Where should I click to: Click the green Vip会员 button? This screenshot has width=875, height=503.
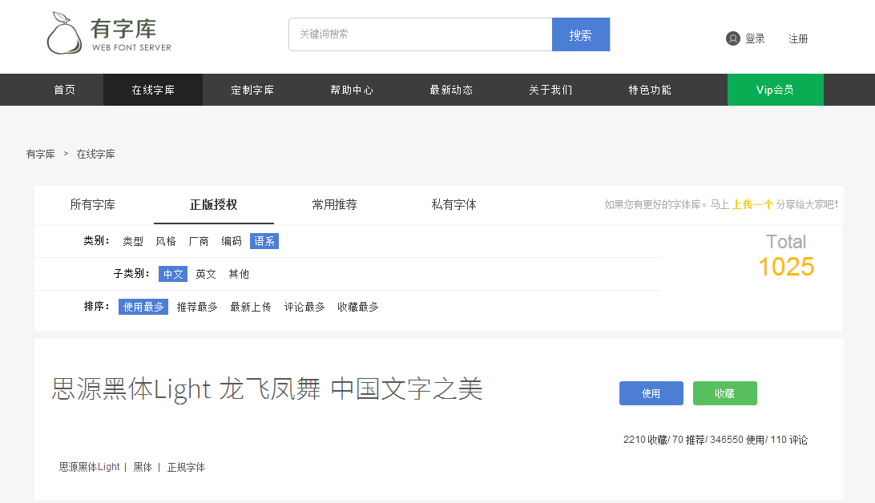[775, 90]
